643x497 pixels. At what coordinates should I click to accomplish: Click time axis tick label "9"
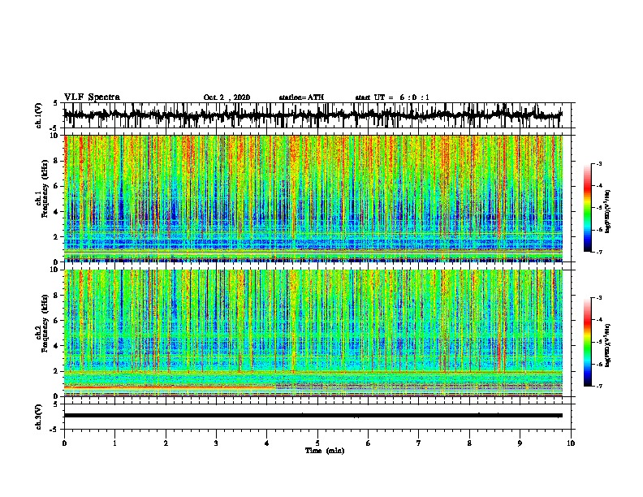tap(520, 443)
